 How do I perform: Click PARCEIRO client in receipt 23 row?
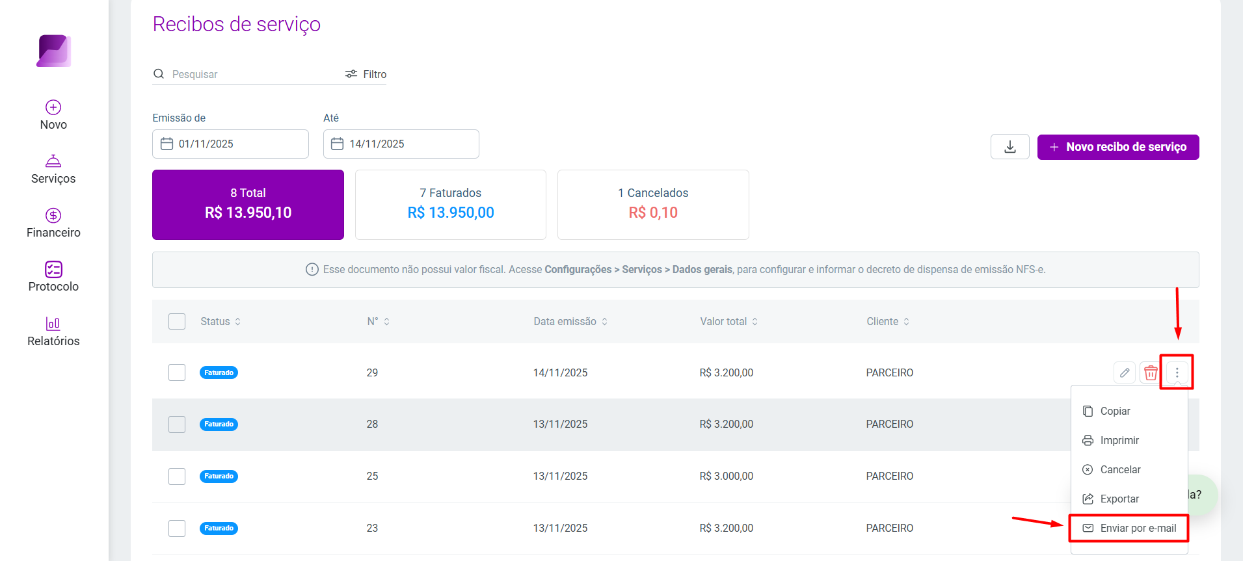[890, 528]
